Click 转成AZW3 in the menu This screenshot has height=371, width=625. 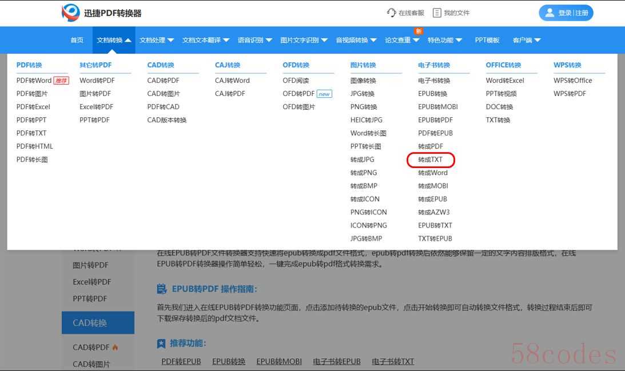pos(433,212)
